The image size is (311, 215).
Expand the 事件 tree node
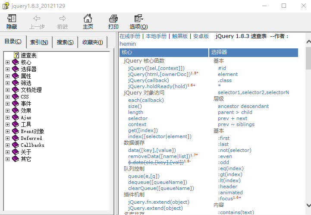(x=7, y=104)
